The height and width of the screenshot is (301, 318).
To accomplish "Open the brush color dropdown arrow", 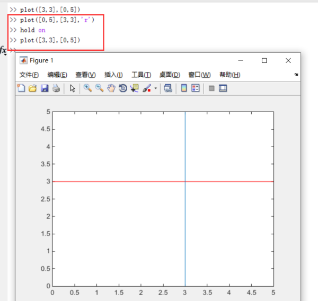I will point(155,88).
